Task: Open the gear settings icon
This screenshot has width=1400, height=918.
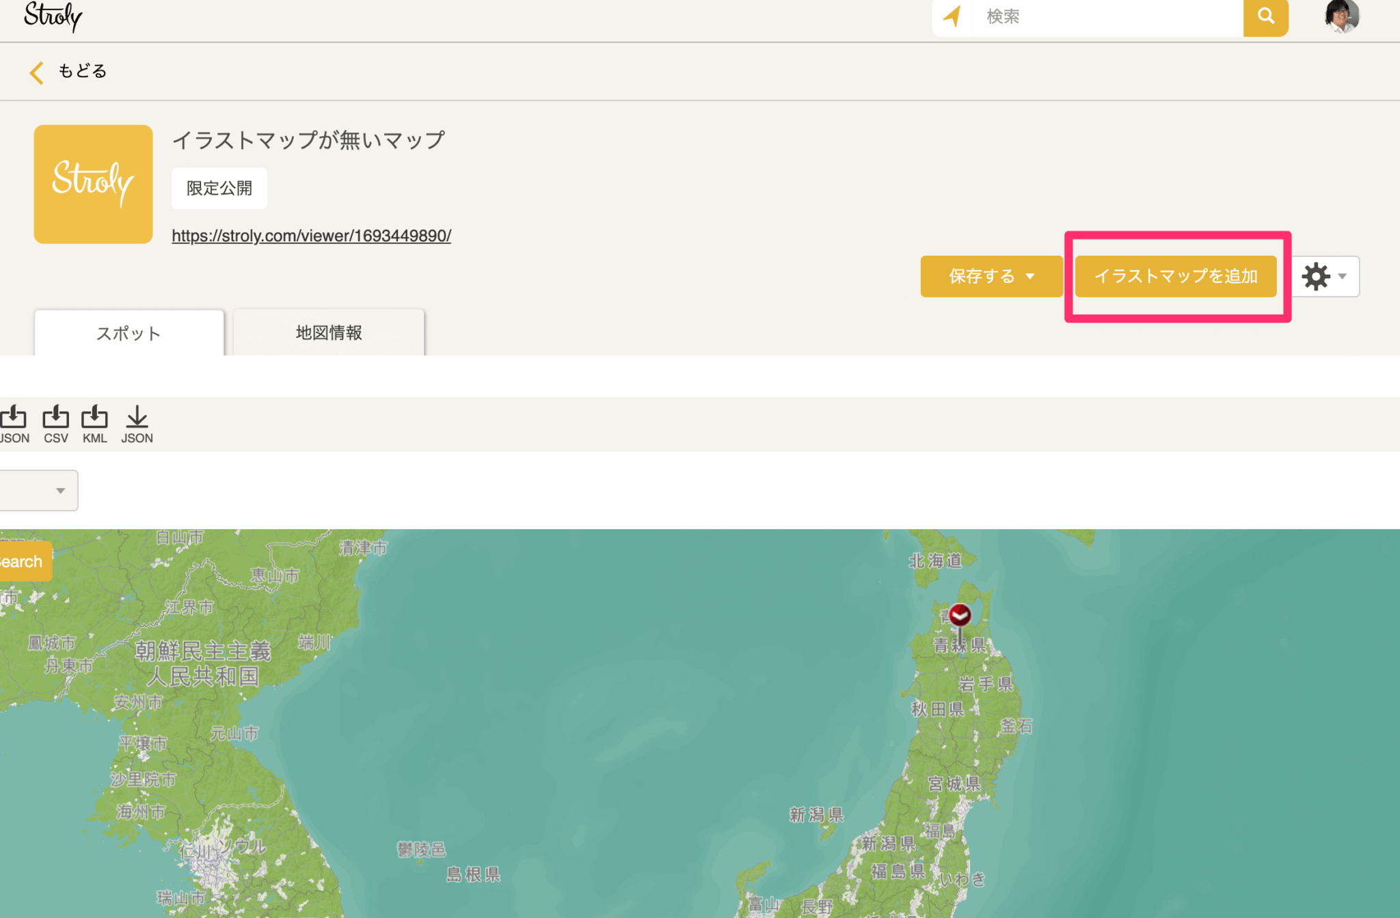Action: point(1316,276)
